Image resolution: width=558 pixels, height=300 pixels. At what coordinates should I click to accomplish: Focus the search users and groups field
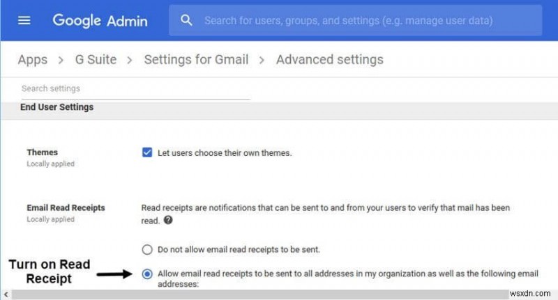tap(355, 20)
